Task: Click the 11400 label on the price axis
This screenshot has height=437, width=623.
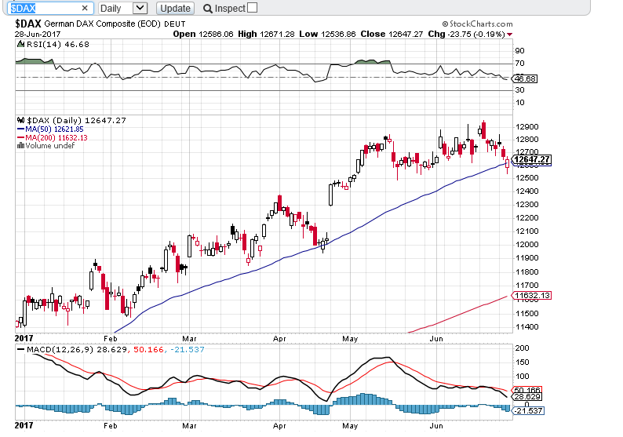Action: (527, 327)
